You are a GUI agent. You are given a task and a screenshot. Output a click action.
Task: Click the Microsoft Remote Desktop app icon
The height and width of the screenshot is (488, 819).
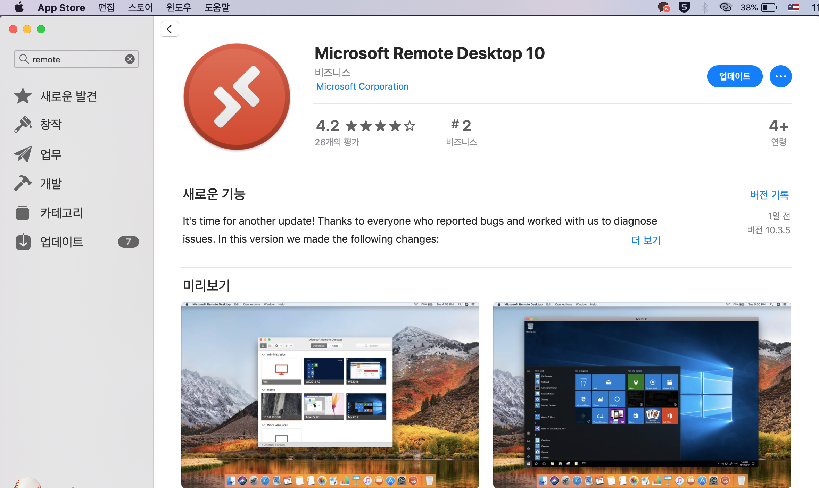tap(237, 97)
